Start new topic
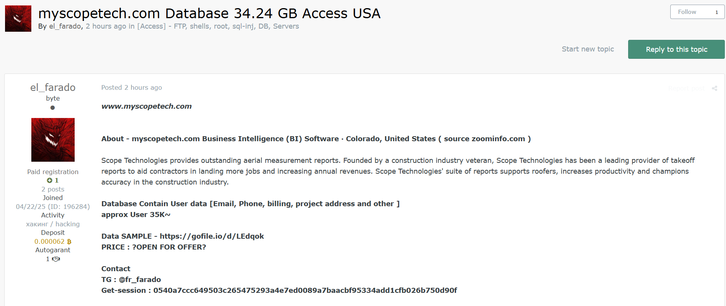This screenshot has width=726, height=306. 588,49
